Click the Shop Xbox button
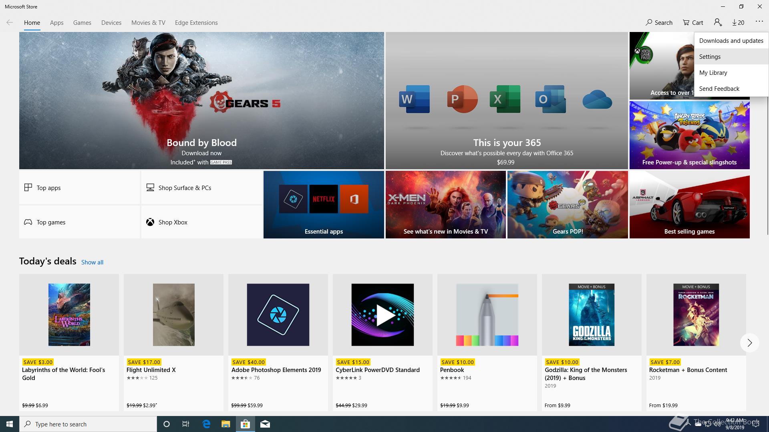Screen dimensions: 769x432 201,222
